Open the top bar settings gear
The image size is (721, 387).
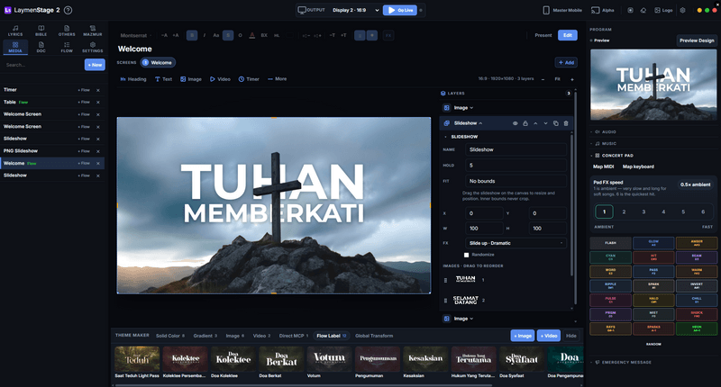(682, 10)
